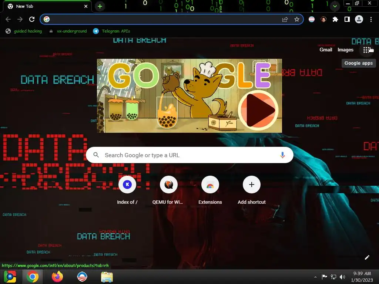Launch Firefox from the taskbar
The height and width of the screenshot is (284, 379).
pos(57,277)
